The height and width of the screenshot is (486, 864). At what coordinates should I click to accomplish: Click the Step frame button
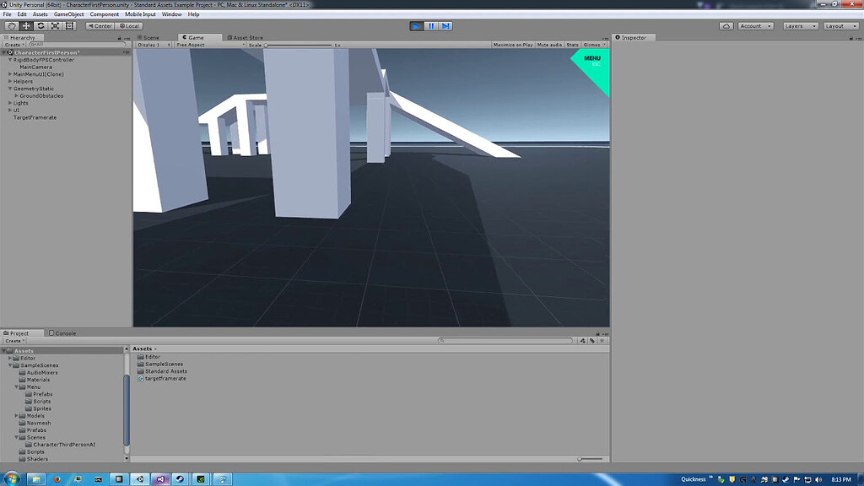coord(445,26)
